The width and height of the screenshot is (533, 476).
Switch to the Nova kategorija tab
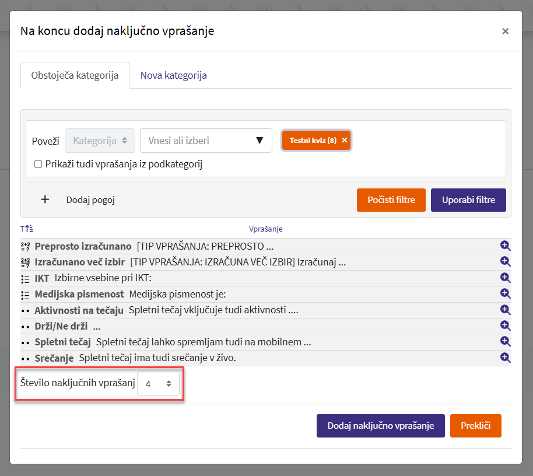(x=173, y=76)
